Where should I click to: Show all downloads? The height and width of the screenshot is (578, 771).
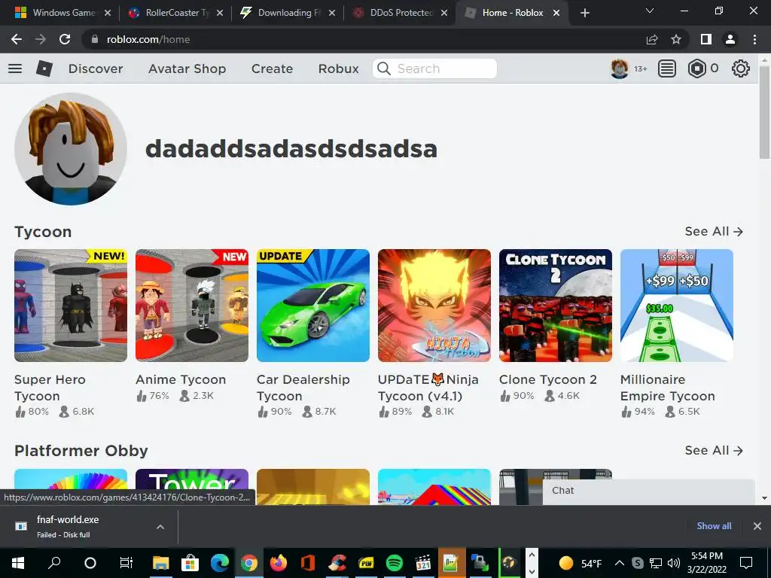pyautogui.click(x=714, y=526)
